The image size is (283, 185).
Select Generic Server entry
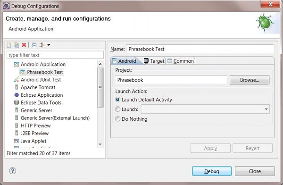[x=36, y=110]
